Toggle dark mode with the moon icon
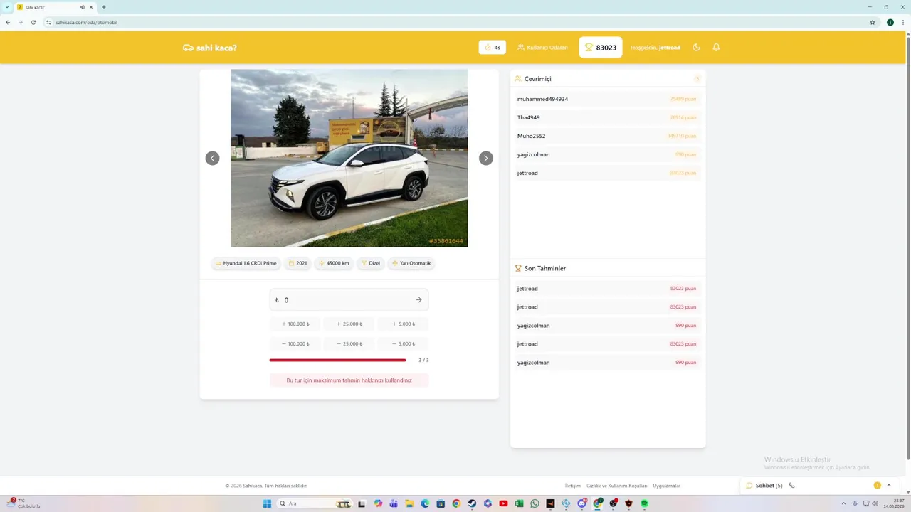 coord(696,47)
